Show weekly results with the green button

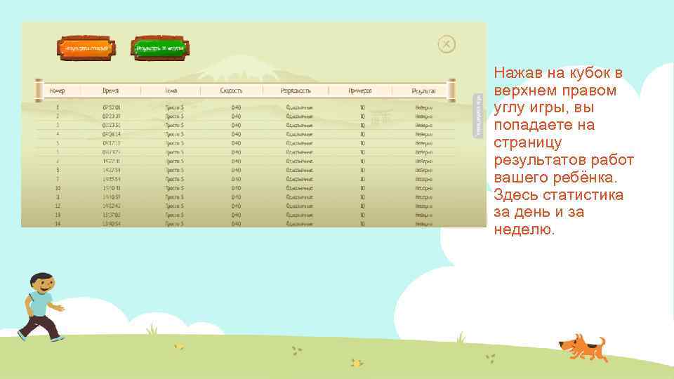click(160, 48)
